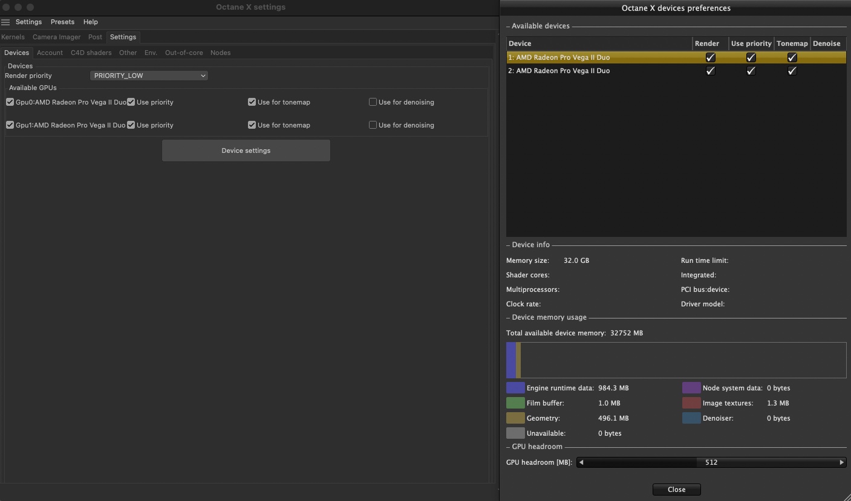Open the hamburger menu icon
This screenshot has height=501, width=851.
[5, 22]
